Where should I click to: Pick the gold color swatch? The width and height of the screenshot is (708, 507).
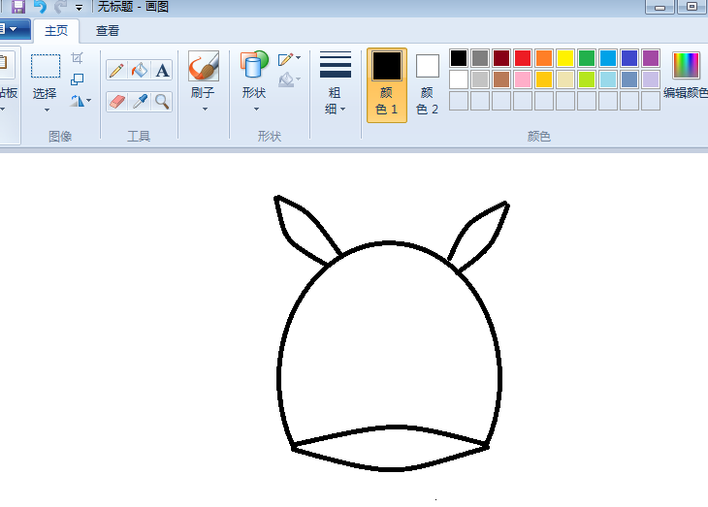[544, 79]
